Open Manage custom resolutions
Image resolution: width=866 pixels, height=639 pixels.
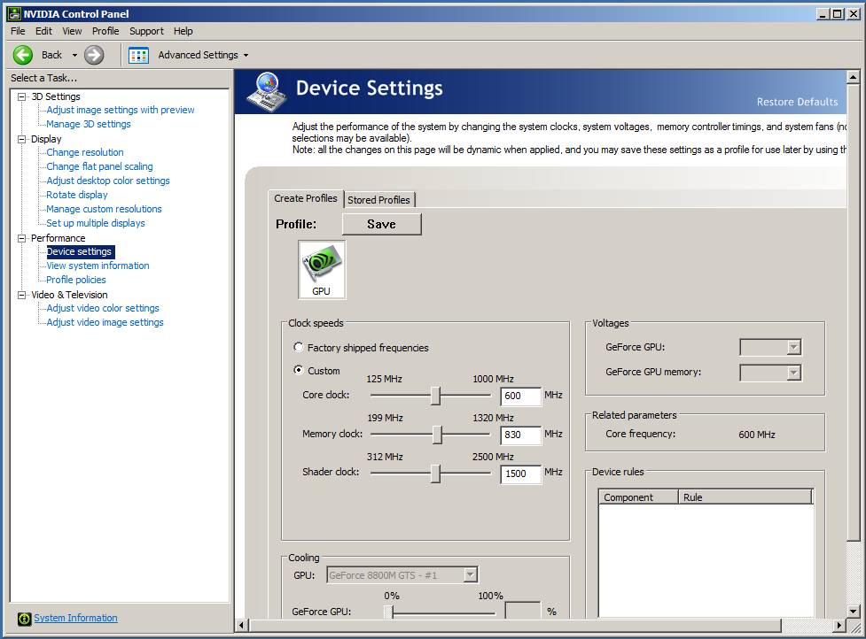coord(104,209)
